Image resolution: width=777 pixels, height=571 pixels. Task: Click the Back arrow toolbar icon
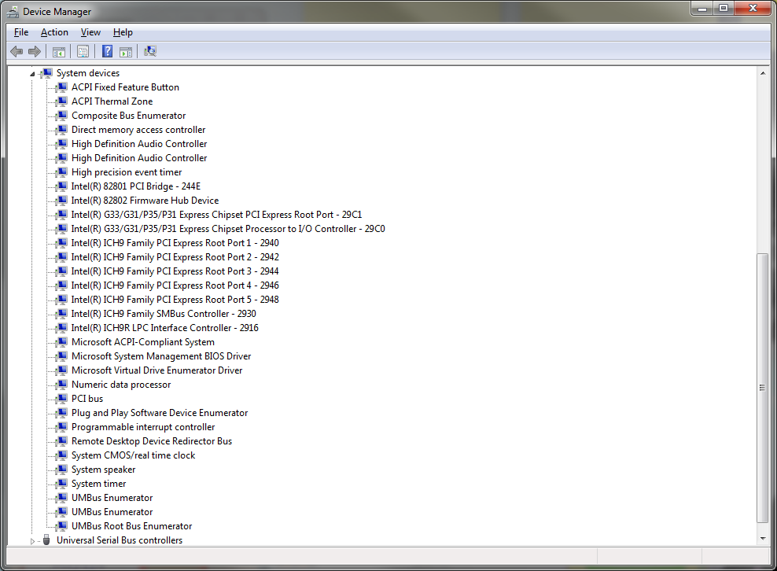point(17,51)
